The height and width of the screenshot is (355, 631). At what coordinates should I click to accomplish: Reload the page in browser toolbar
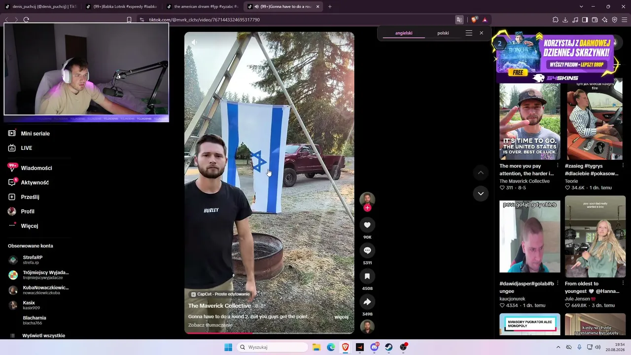click(x=26, y=20)
